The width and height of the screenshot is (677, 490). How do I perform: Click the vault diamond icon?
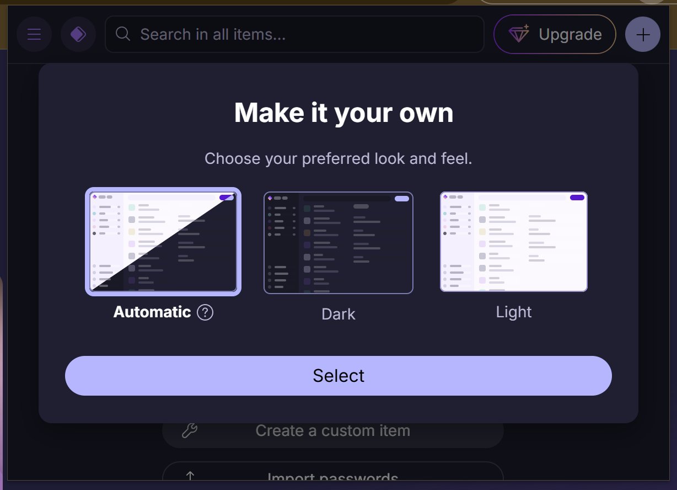[78, 35]
